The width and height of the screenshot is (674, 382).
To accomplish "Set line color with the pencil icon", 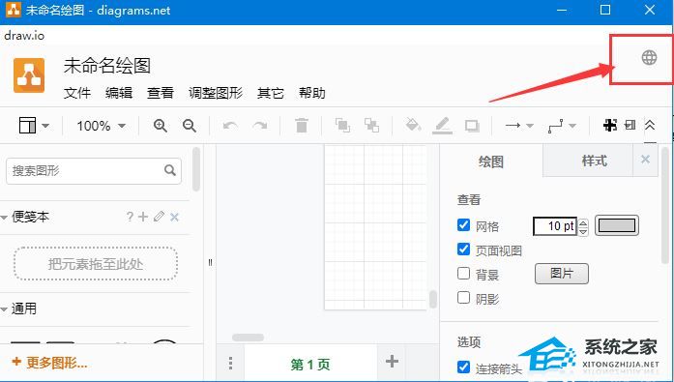I will 442,127.
